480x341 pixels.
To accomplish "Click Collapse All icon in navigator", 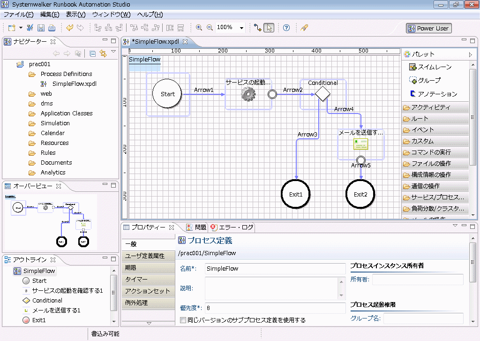I will (92, 54).
